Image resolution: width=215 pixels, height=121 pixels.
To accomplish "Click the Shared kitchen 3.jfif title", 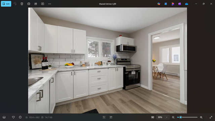I will pos(107,4).
